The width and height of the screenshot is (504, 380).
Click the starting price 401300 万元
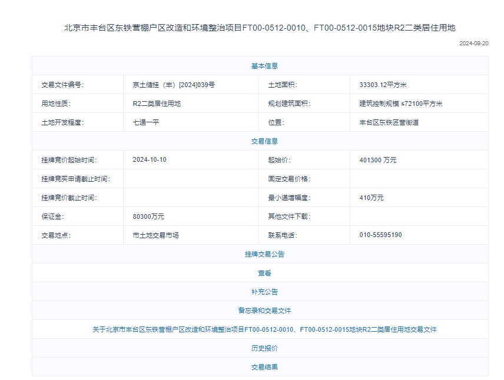tap(377, 160)
